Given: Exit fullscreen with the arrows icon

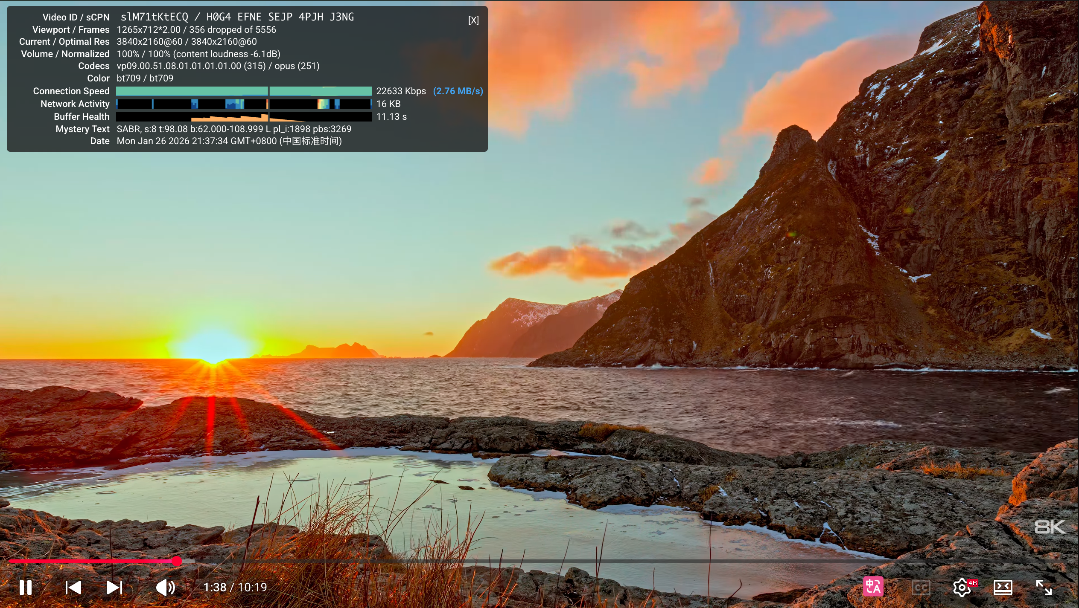Looking at the screenshot, I should pyautogui.click(x=1044, y=588).
